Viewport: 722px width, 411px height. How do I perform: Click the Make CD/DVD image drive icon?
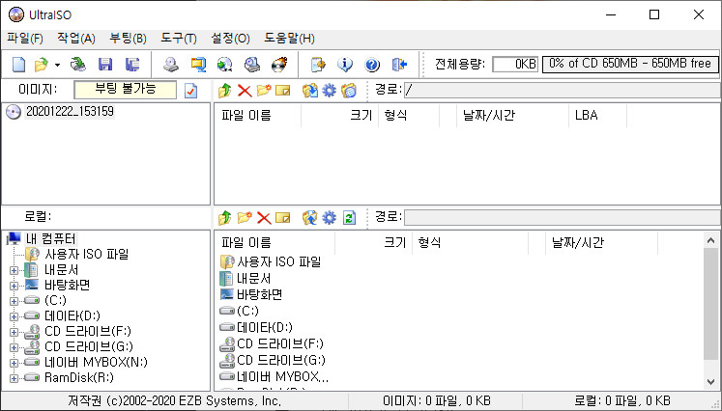[171, 65]
